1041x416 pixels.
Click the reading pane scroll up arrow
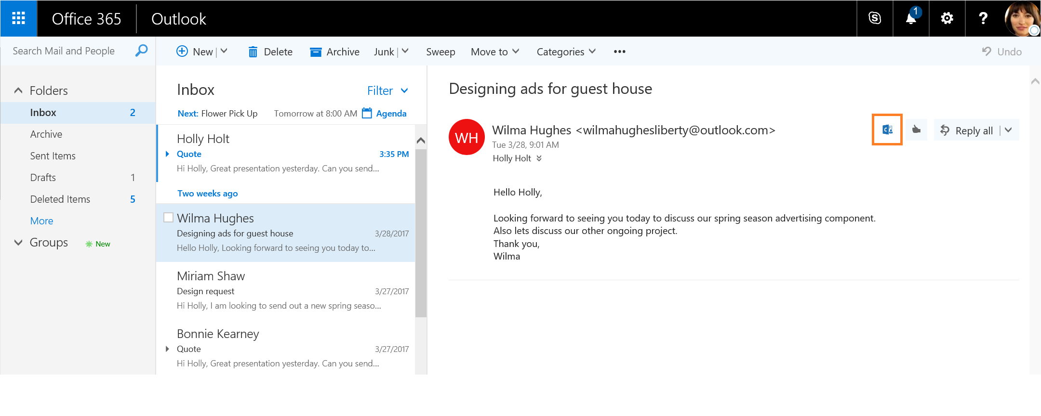tap(1035, 81)
